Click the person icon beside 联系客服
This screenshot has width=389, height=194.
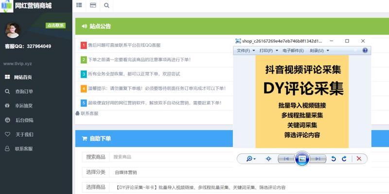(7, 148)
